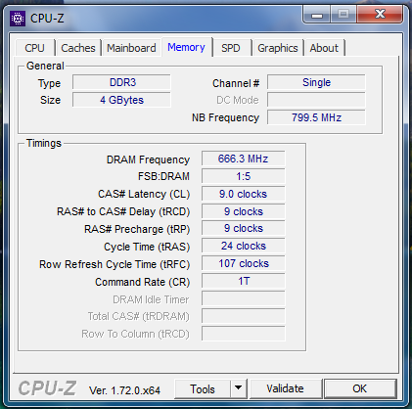412x409 pixels.
Task: Click the tRCD 9 clocks value
Action: point(244,211)
